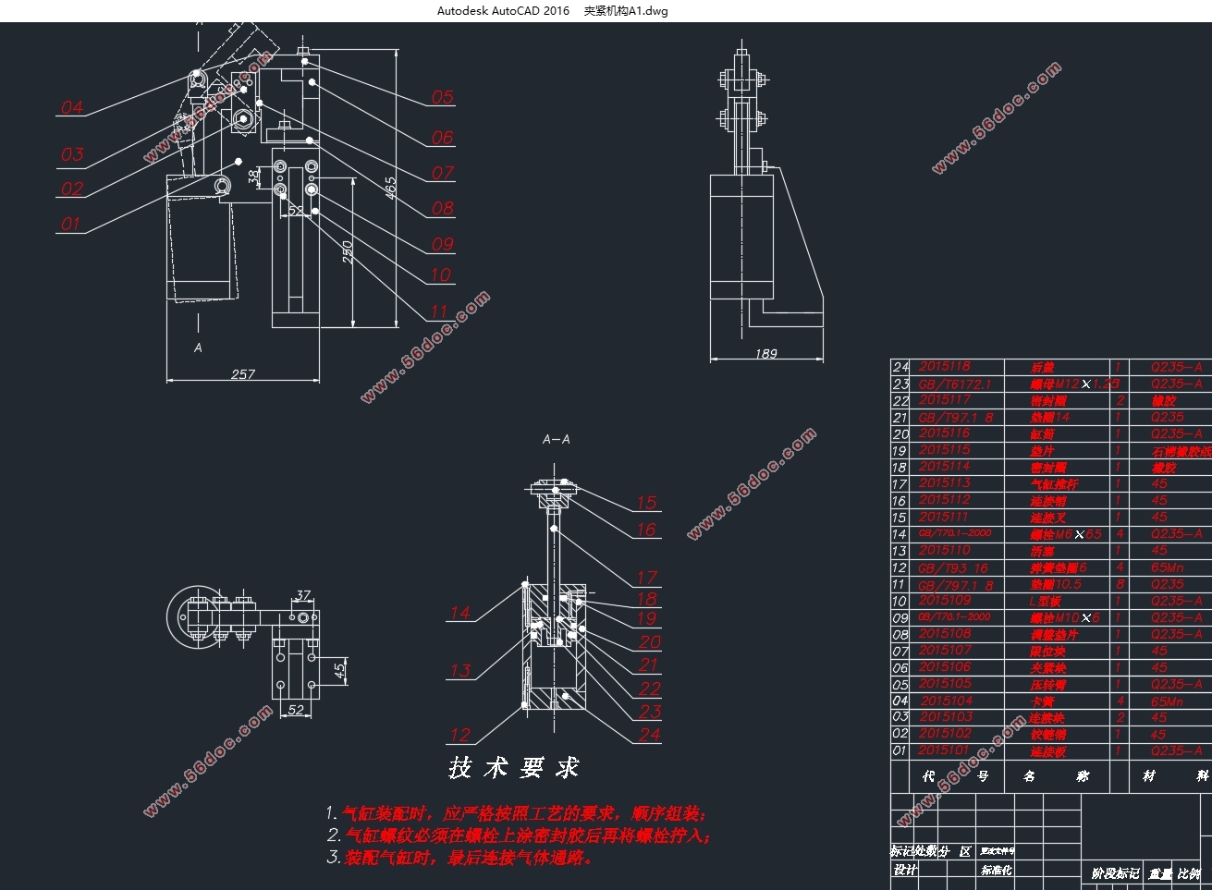The image size is (1212, 890).
Task: Click the 设计 cell in title block
Action: [x=904, y=870]
